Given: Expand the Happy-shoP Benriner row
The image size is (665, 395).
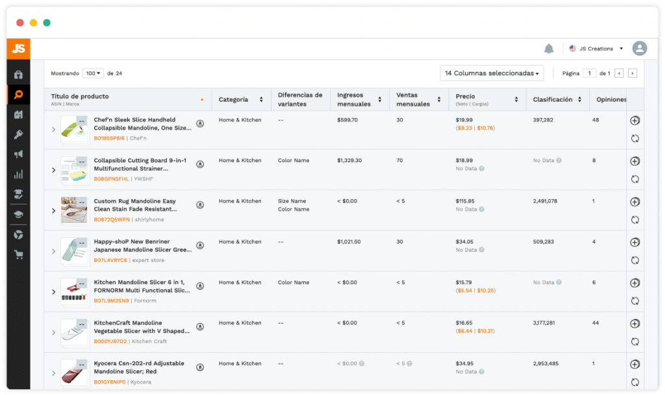Looking at the screenshot, I should point(53,252).
